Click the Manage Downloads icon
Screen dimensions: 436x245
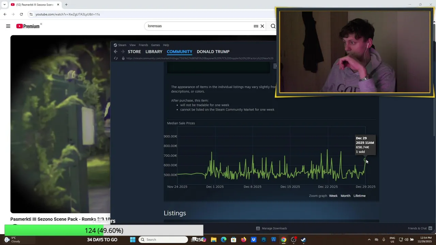258,228
